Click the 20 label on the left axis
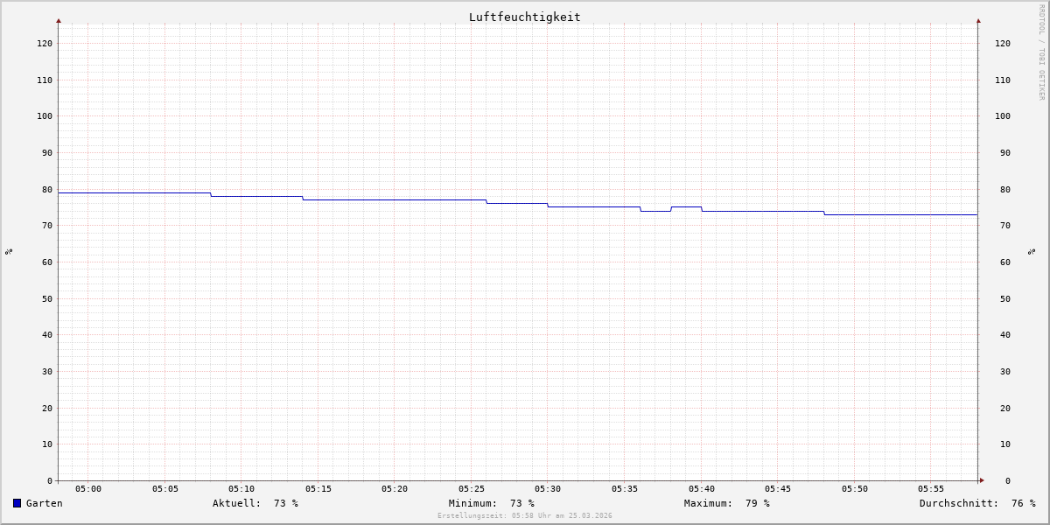The width and height of the screenshot is (1050, 525). tap(47, 408)
